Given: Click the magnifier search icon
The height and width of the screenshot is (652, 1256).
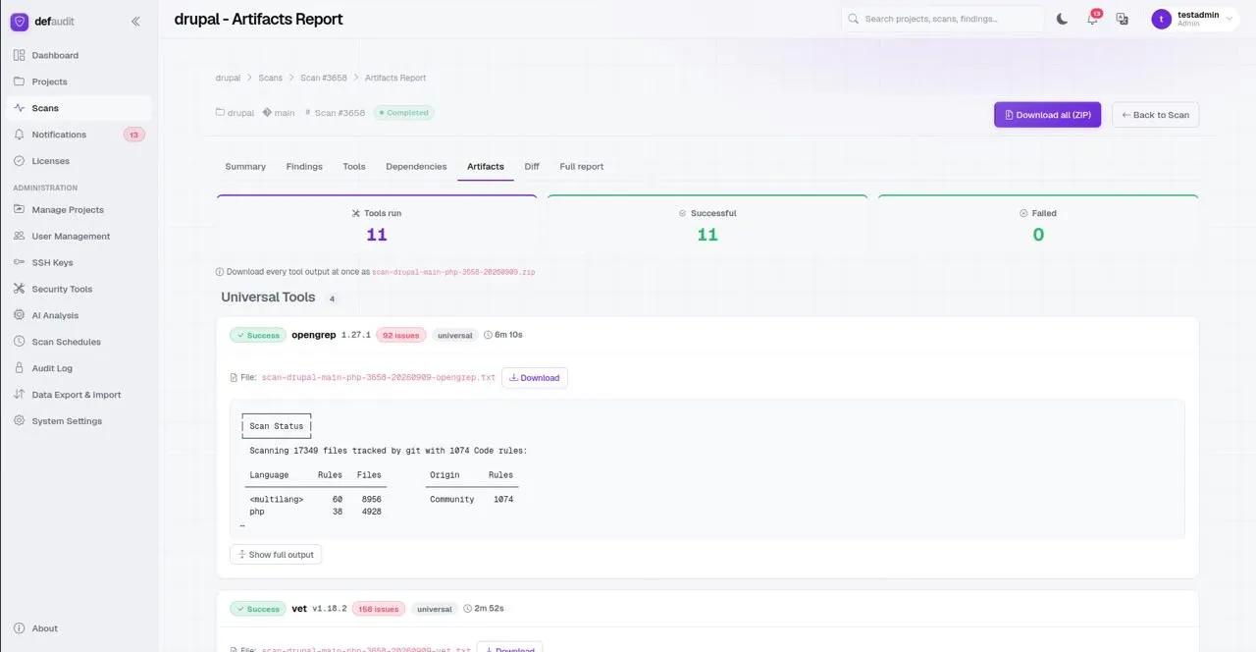Looking at the screenshot, I should [x=854, y=19].
